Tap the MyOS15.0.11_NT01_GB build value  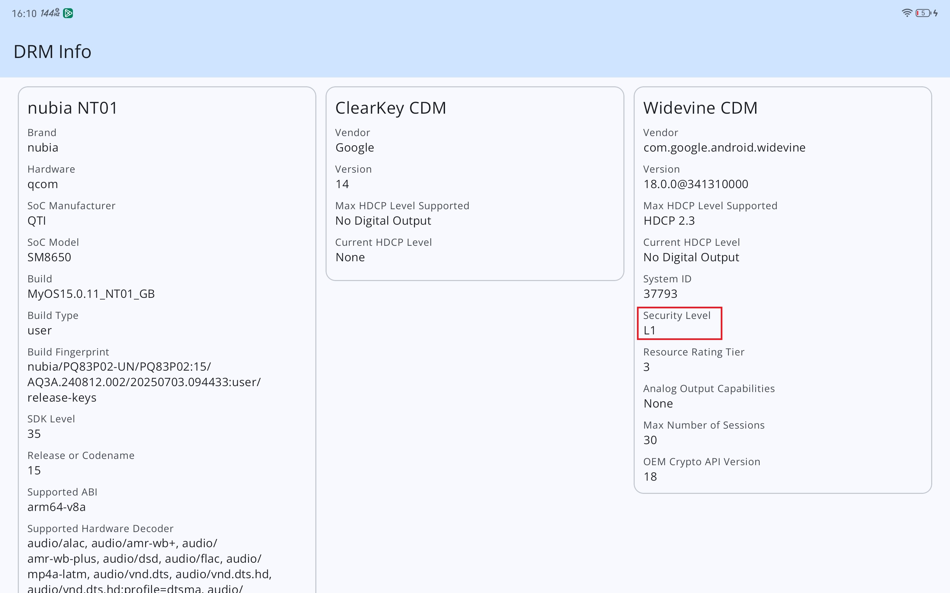pyautogui.click(x=91, y=294)
